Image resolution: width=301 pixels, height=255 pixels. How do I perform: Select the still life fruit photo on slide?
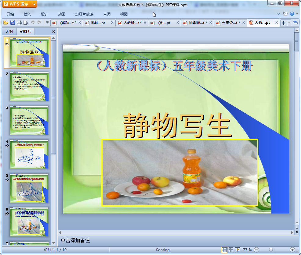(x=180, y=172)
